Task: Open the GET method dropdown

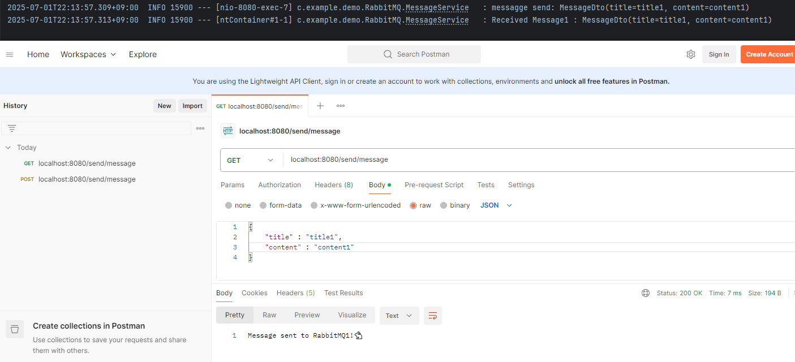Action: [x=251, y=160]
